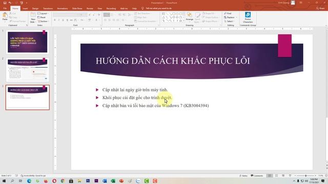Click the system clock in taskbar
Screen dimensions: 328x184
pyautogui.click(x=314, y=181)
